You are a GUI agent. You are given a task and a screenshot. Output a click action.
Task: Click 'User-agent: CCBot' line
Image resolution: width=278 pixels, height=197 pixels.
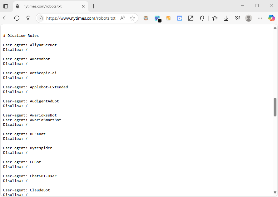(x=22, y=162)
